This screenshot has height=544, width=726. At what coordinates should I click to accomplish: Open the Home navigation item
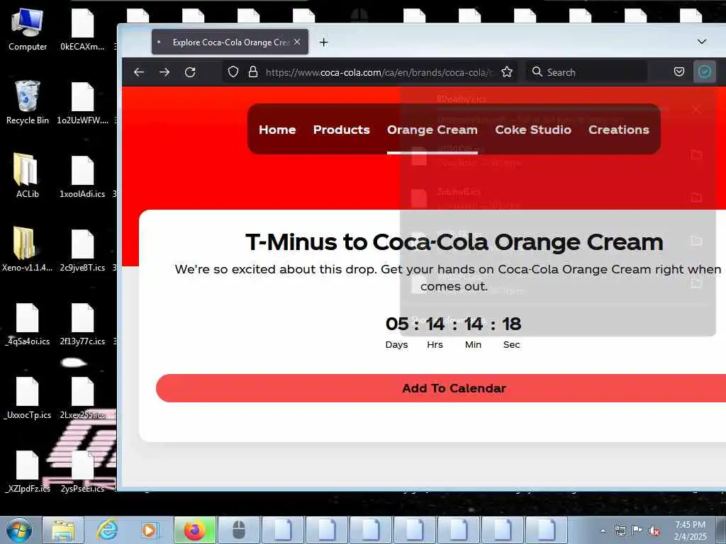[277, 130]
